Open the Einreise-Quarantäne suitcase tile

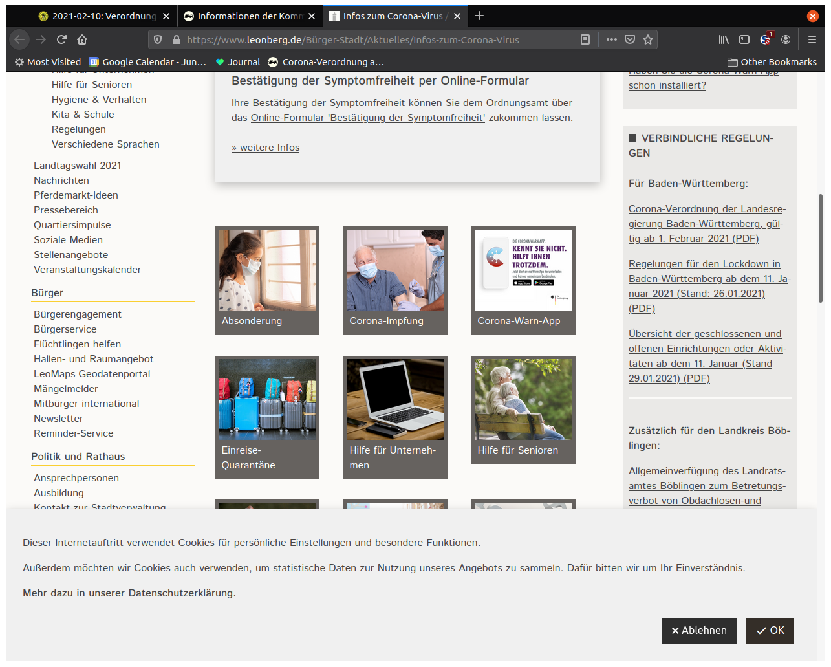267,417
